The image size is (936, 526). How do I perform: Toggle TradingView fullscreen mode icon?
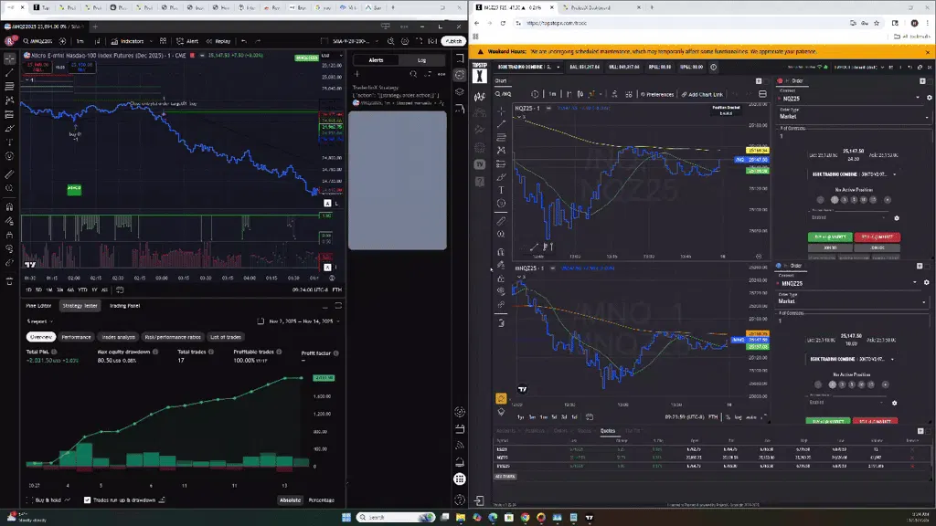click(419, 41)
